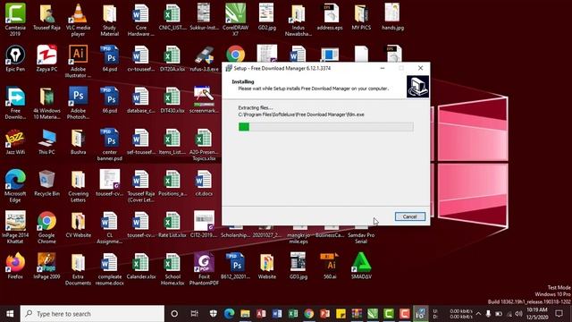Open Task View on the taskbar
The image size is (572, 322).
[195, 314]
